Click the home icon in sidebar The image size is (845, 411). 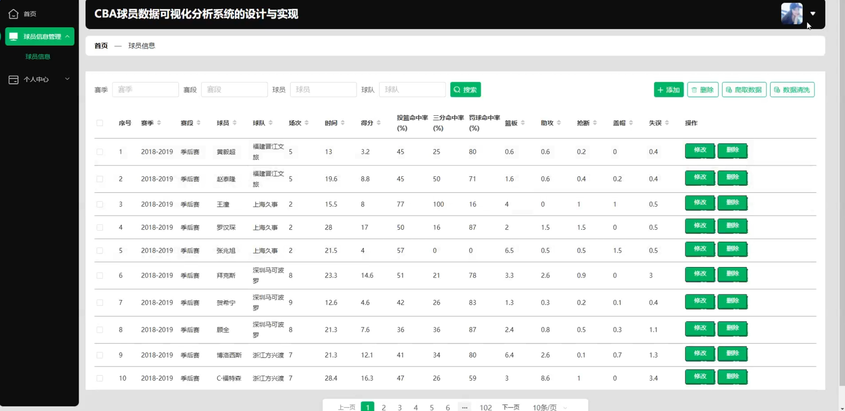coord(13,14)
